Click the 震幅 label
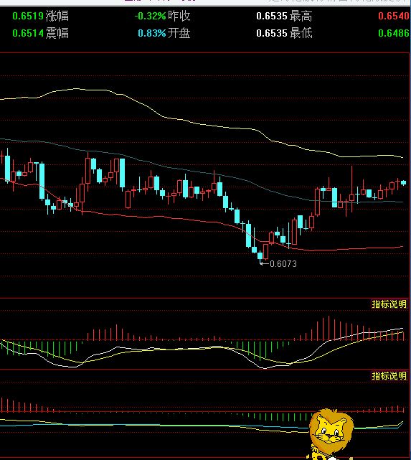411x460 pixels. tap(57, 33)
